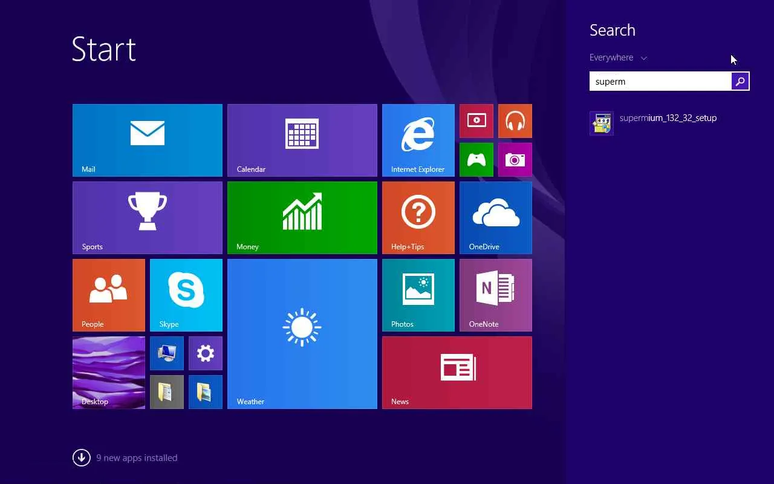Open the Sports trophy tile

point(148,218)
